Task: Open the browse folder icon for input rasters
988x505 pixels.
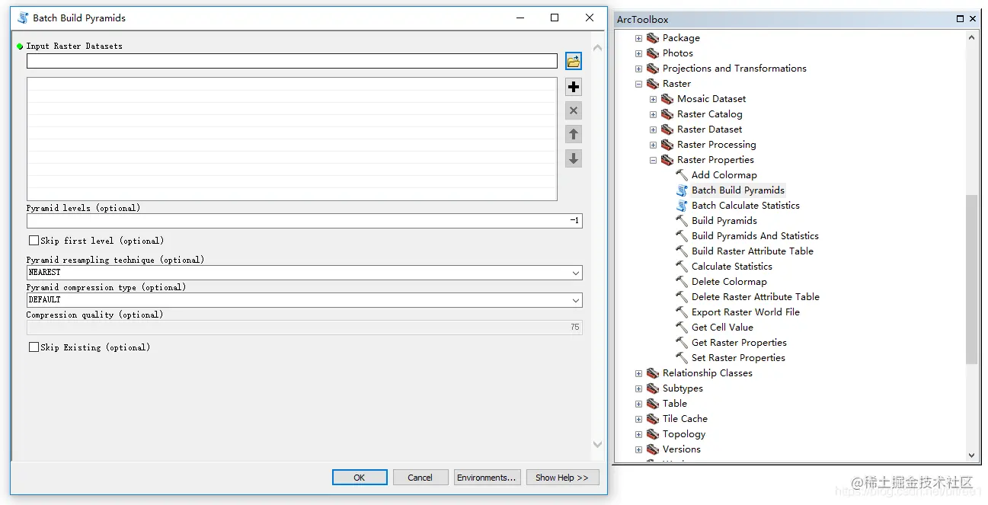Action: point(574,62)
